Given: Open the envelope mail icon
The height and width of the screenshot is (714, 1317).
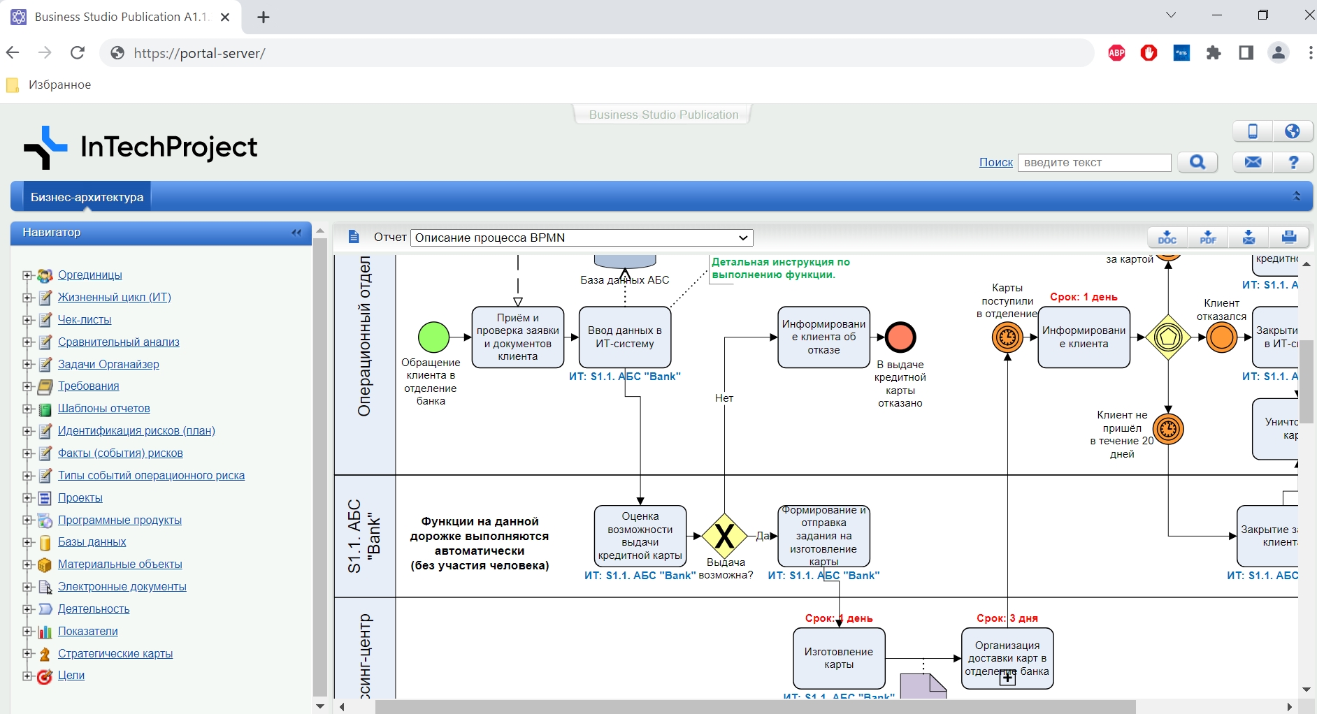Looking at the screenshot, I should 1253,162.
